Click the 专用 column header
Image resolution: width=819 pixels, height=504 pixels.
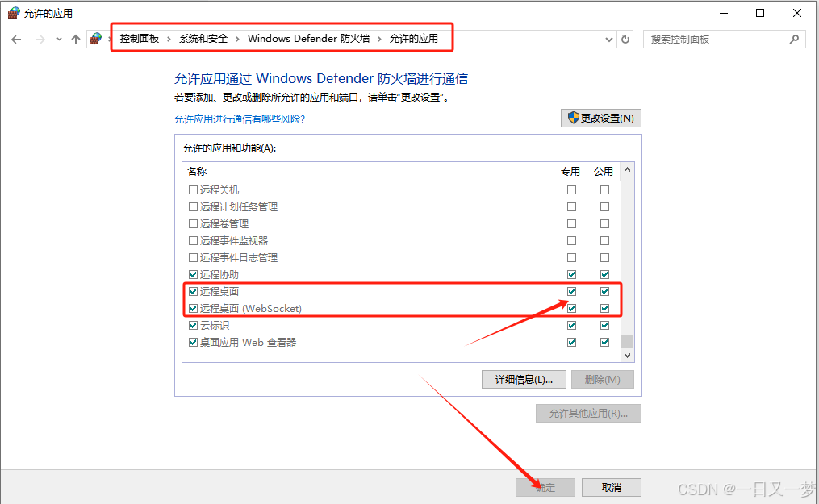(x=570, y=171)
